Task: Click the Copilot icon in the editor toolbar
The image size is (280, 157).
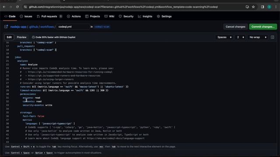Action: (x=33, y=37)
